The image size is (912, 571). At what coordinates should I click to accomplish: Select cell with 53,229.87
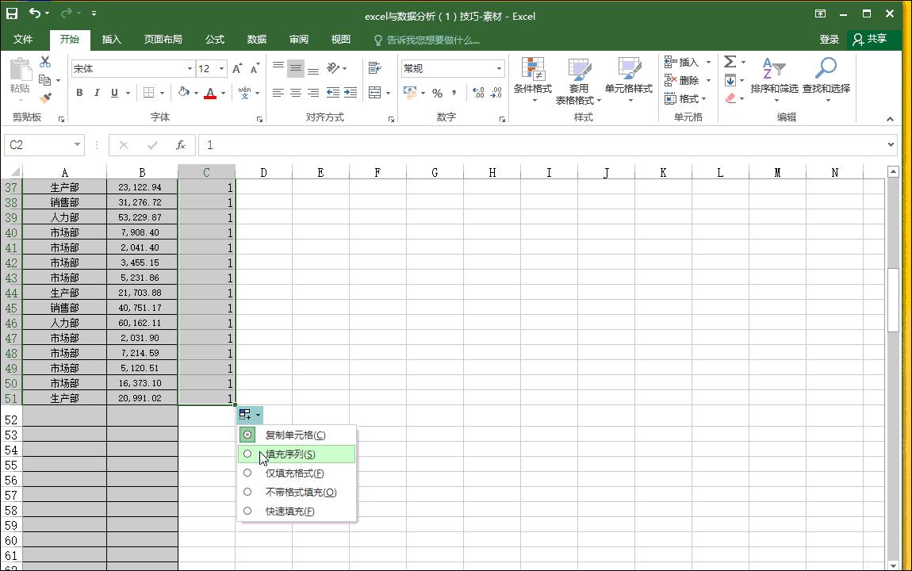click(142, 217)
